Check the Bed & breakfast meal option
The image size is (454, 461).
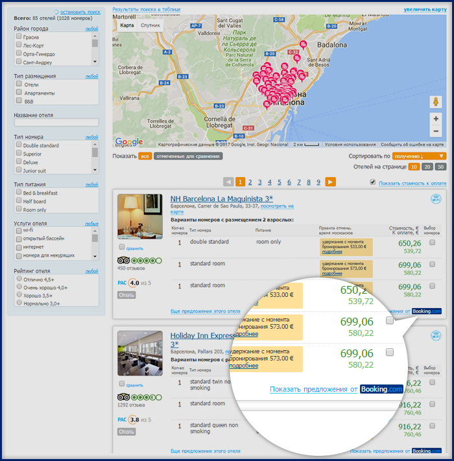click(x=19, y=192)
